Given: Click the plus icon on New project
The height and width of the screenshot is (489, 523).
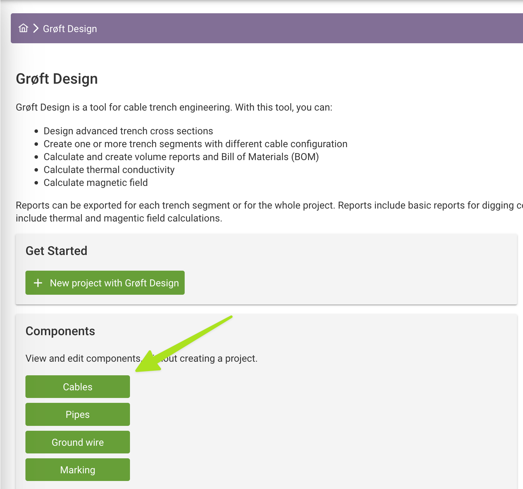Looking at the screenshot, I should tap(38, 283).
